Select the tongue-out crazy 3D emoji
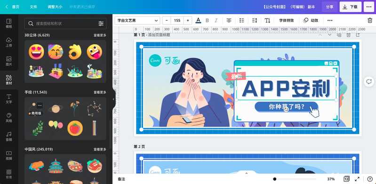The width and height of the screenshot is (376, 184). (x=94, y=52)
